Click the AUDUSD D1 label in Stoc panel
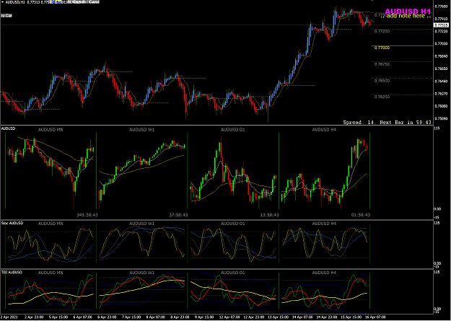 pos(233,224)
